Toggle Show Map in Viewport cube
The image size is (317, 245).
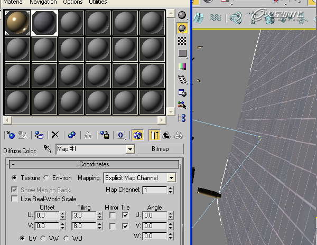point(137,135)
